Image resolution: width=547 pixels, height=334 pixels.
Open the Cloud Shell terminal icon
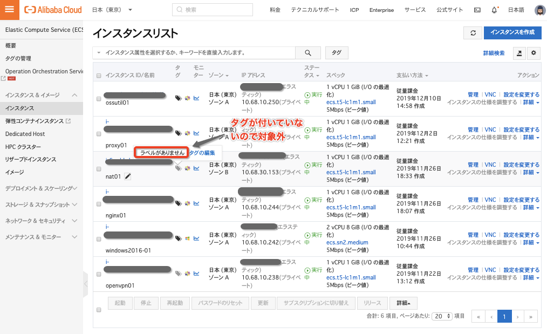pos(477,10)
